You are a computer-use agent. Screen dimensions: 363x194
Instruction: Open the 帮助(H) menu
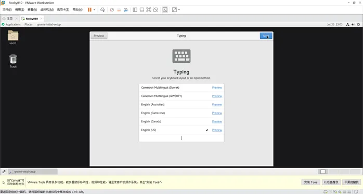point(77,10)
